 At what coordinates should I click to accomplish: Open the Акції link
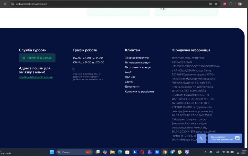[x=128, y=72]
